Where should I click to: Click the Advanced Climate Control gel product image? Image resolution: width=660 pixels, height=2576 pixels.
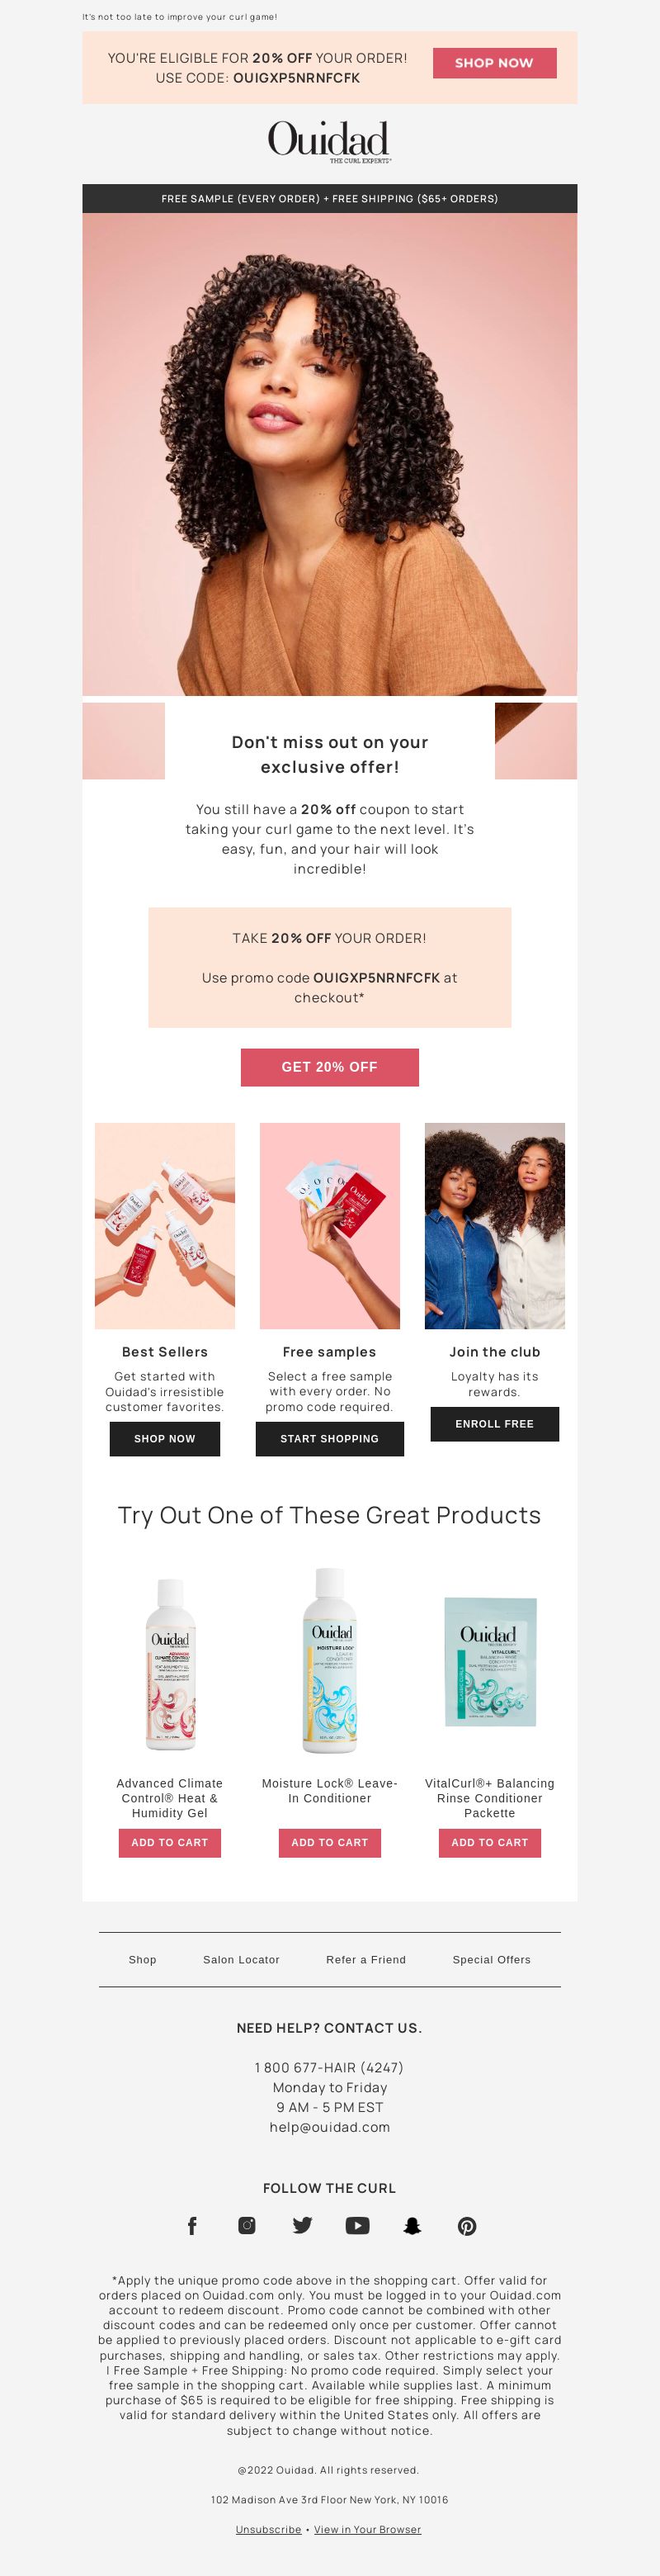point(170,1665)
